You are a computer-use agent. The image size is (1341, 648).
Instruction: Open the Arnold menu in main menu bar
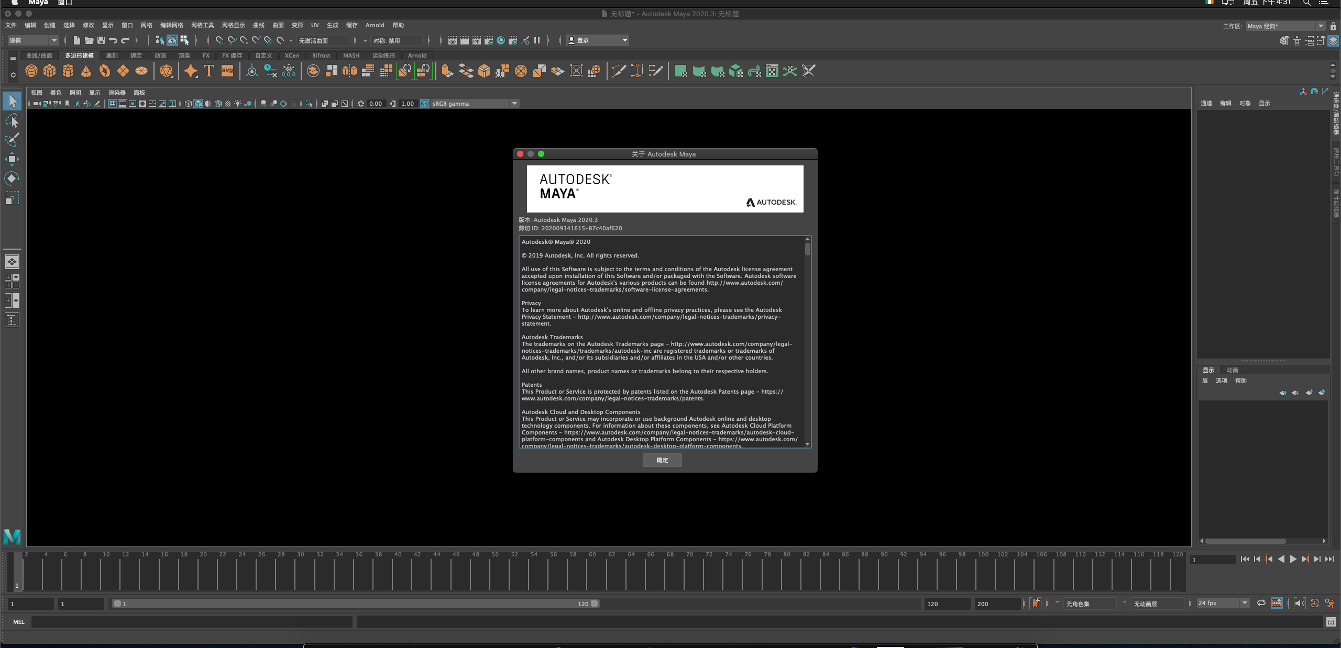[375, 25]
